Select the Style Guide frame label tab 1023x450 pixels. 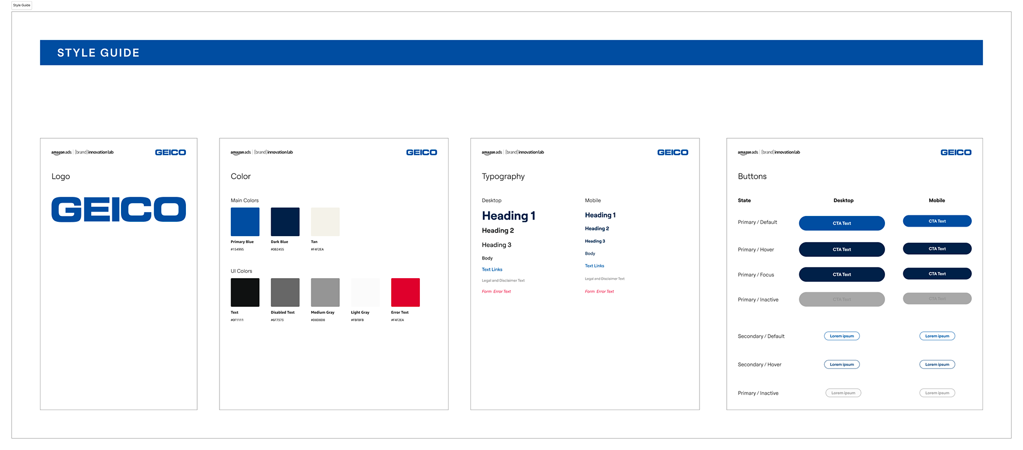22,5
